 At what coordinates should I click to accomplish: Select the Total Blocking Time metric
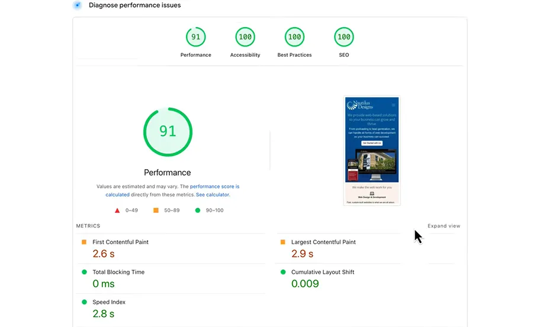tap(118, 272)
